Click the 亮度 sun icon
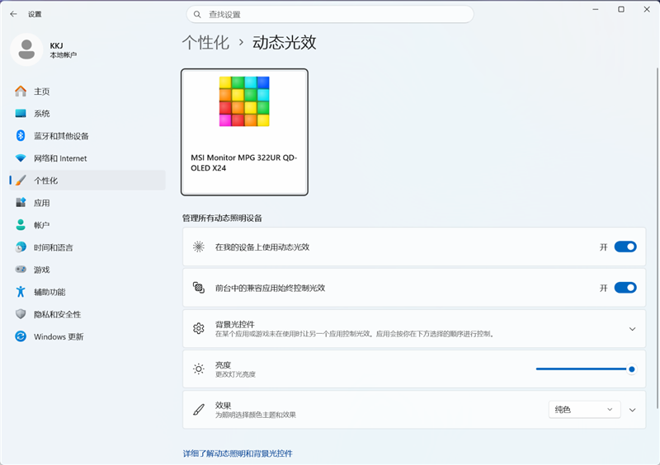Screen dimensions: 660x465 199,369
